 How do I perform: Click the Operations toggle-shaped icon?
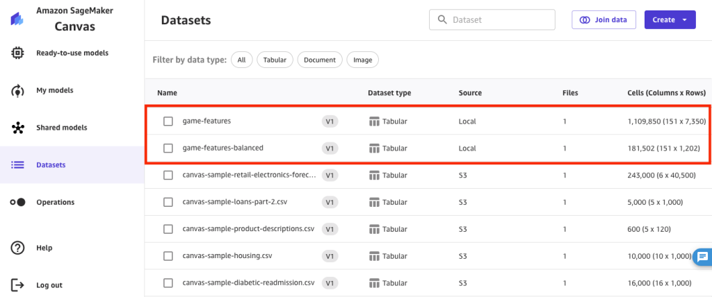pyautogui.click(x=18, y=203)
